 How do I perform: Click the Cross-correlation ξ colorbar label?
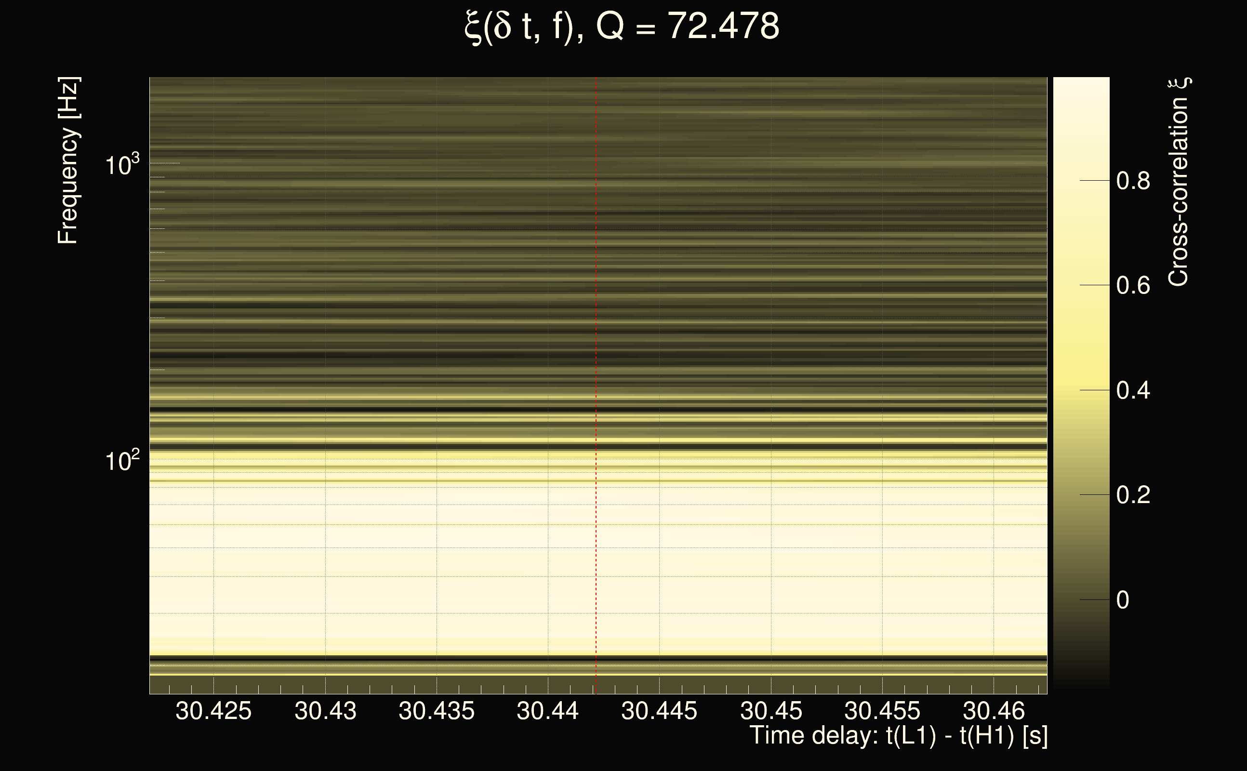(x=1179, y=182)
